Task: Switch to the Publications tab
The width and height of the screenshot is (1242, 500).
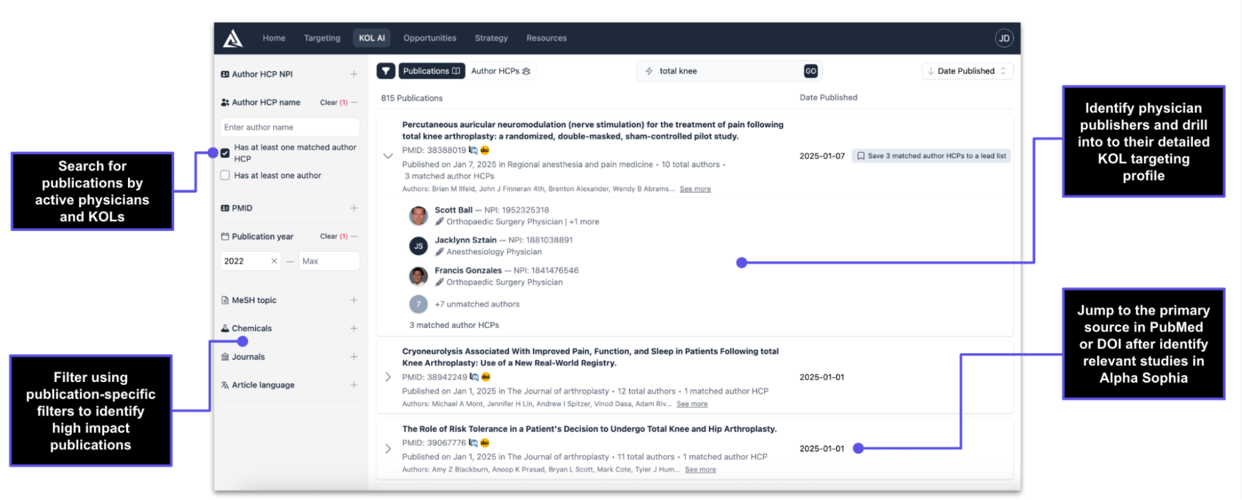Action: (x=432, y=71)
